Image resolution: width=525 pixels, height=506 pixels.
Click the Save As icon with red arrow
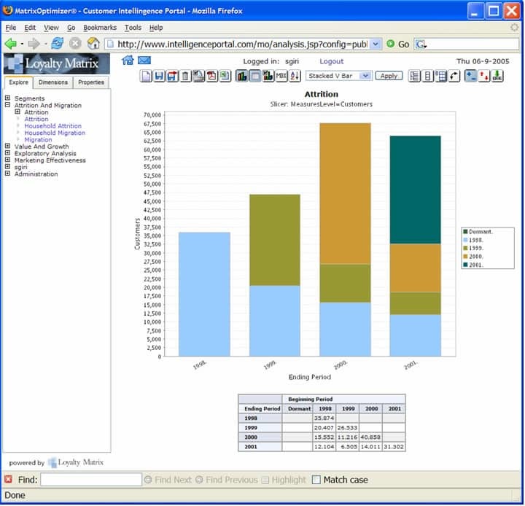pyautogui.click(x=172, y=76)
